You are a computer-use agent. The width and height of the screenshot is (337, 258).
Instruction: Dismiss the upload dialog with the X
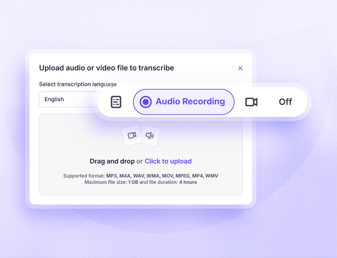(x=241, y=68)
